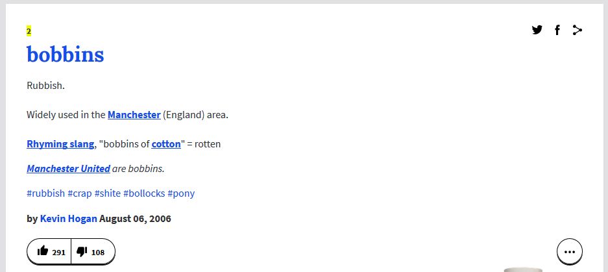The height and width of the screenshot is (272, 608).
Task: Share definition on Facebook
Action: click(x=557, y=30)
